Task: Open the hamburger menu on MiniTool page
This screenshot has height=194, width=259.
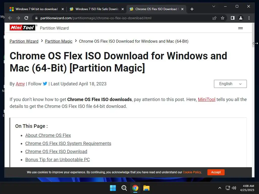Action: tap(240, 28)
